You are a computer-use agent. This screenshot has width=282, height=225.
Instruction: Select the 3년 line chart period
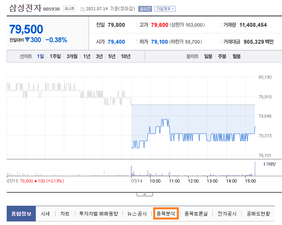tap(99, 56)
